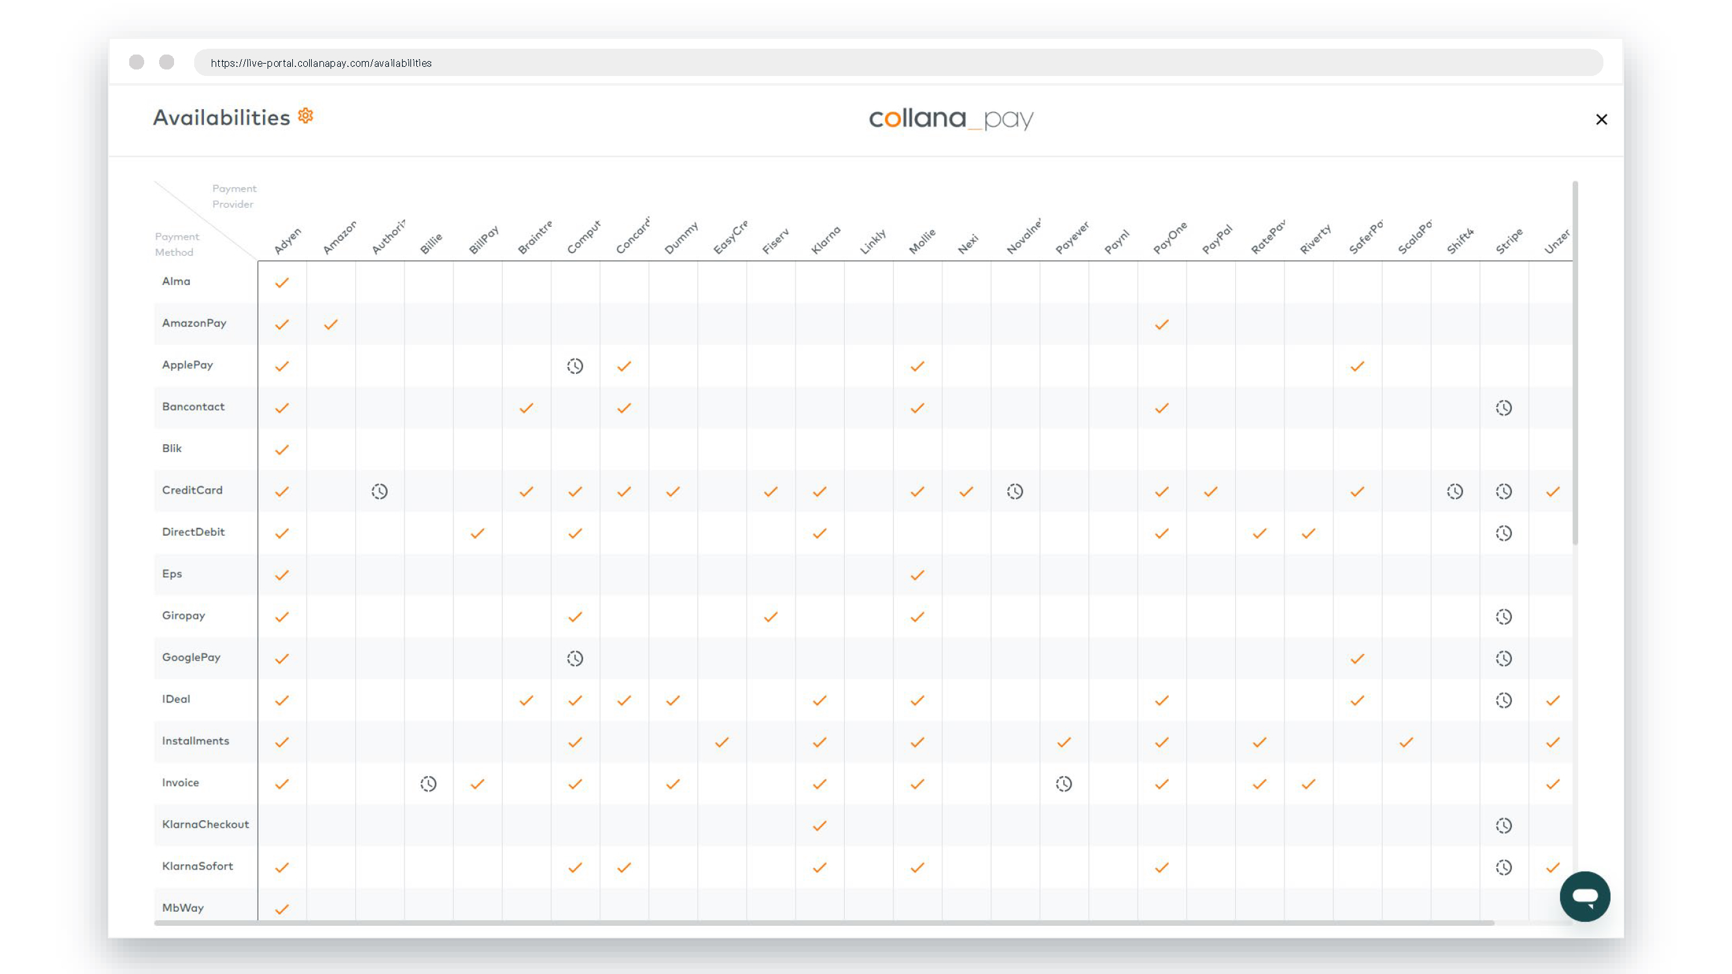Click checkmark for Concardis iDeal availability
Image resolution: width=1732 pixels, height=974 pixels.
(x=623, y=699)
